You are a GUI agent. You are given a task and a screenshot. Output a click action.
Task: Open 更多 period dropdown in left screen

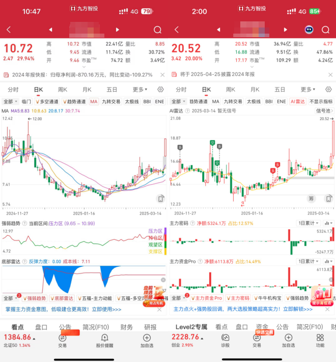coord(140,89)
